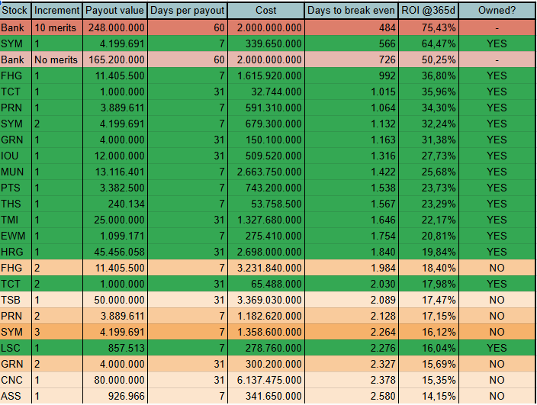The height and width of the screenshot is (405, 537).
Task: Click the 'IOU' stock cell
Action: point(16,156)
